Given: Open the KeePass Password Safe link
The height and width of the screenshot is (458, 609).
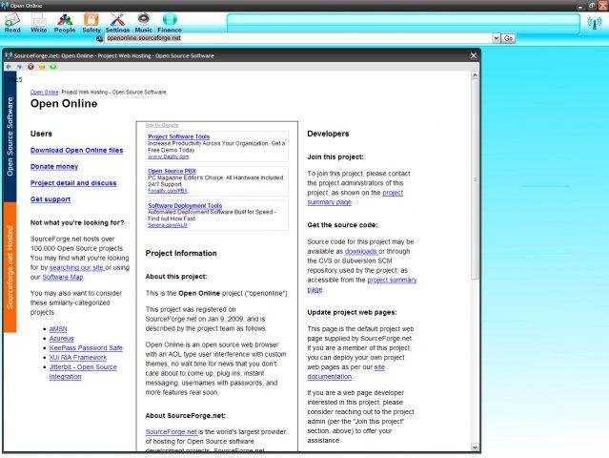Looking at the screenshot, I should (86, 347).
